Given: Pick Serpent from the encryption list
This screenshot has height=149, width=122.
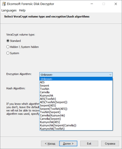Looking at the screenshot, I should (x=76, y=86).
